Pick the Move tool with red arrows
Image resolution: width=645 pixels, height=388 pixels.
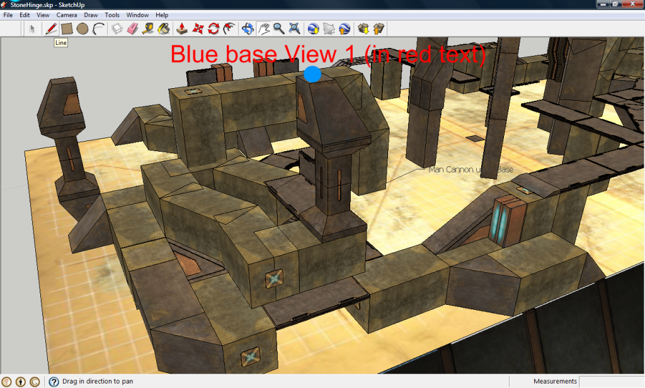198,29
